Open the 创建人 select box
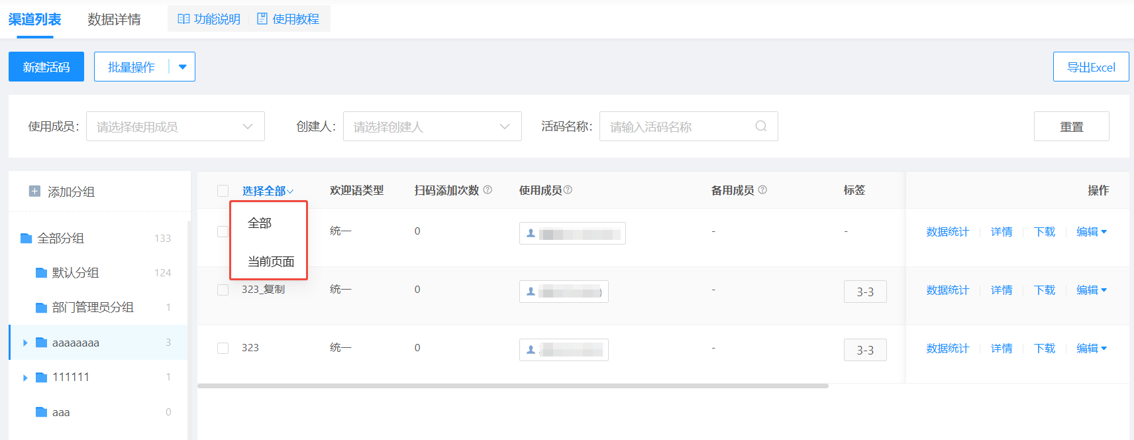Screen dimensions: 1134x440 (x=433, y=126)
